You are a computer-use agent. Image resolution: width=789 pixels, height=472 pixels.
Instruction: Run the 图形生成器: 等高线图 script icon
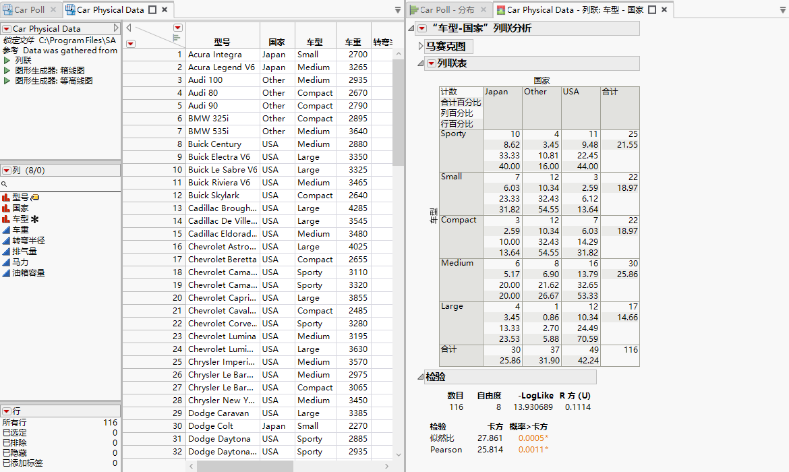[8, 80]
